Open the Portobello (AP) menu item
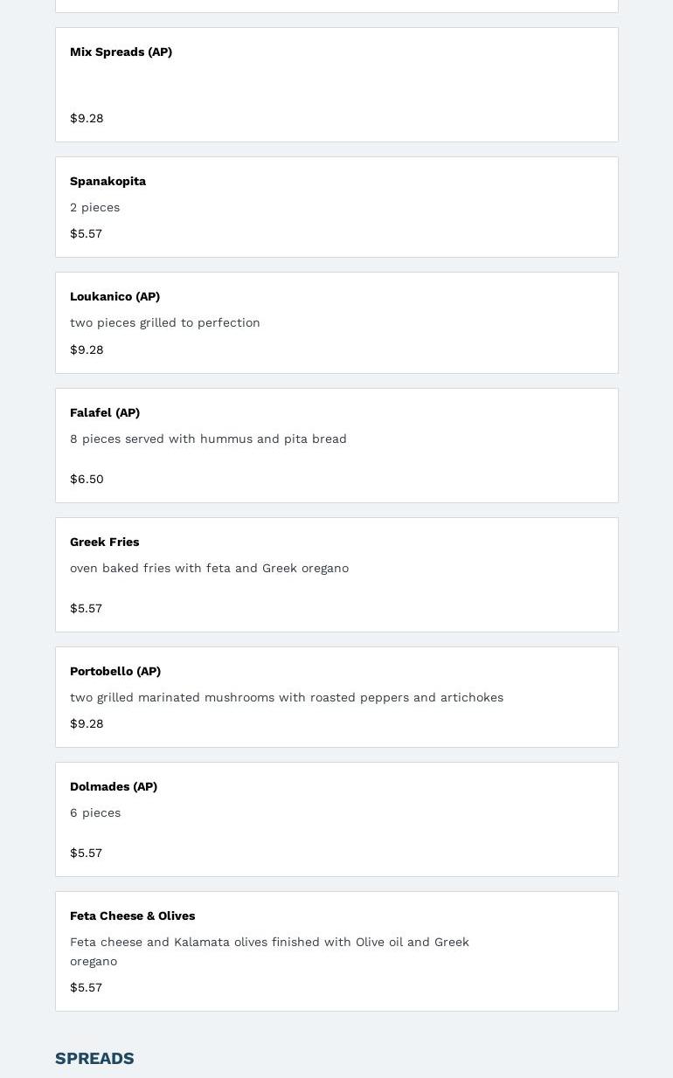The image size is (673, 1078). point(336,697)
